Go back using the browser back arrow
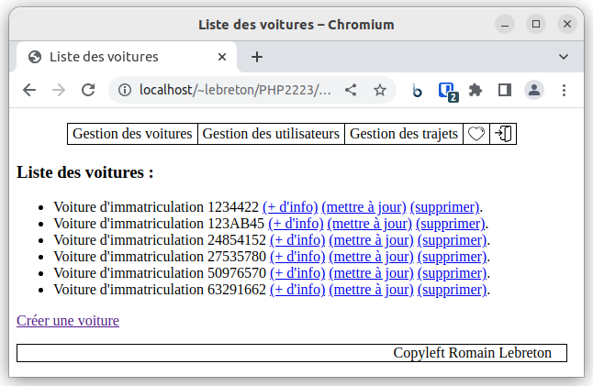Screen dimensions: 593x386 [x=29, y=90]
